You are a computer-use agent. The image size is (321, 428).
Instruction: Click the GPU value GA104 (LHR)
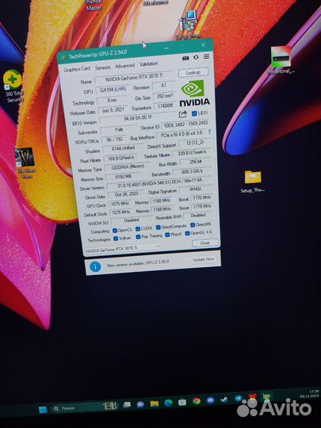(113, 90)
